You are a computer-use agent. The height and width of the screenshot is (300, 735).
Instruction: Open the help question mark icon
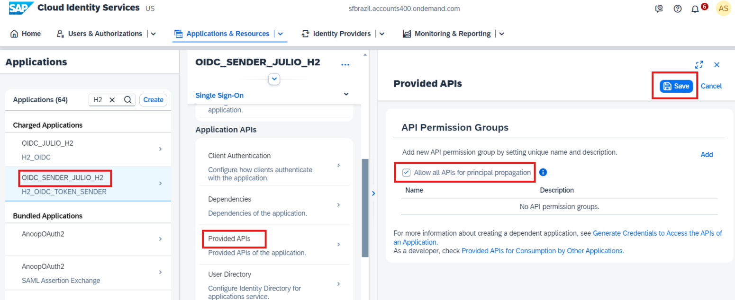(678, 9)
